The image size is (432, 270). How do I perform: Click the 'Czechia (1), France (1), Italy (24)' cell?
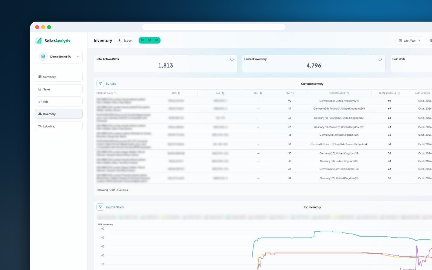tap(339, 144)
